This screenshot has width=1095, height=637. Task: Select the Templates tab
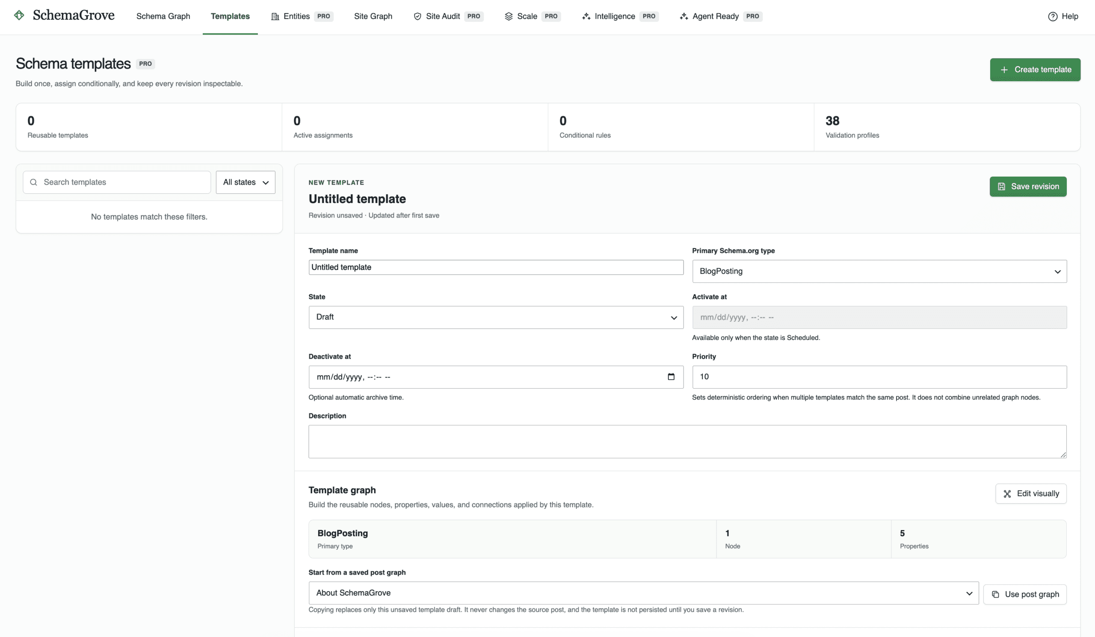coord(230,17)
